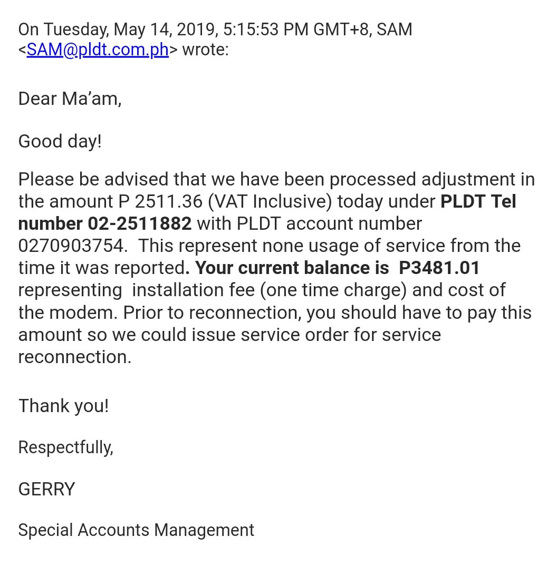Click the account number 0270903754

(x=72, y=246)
